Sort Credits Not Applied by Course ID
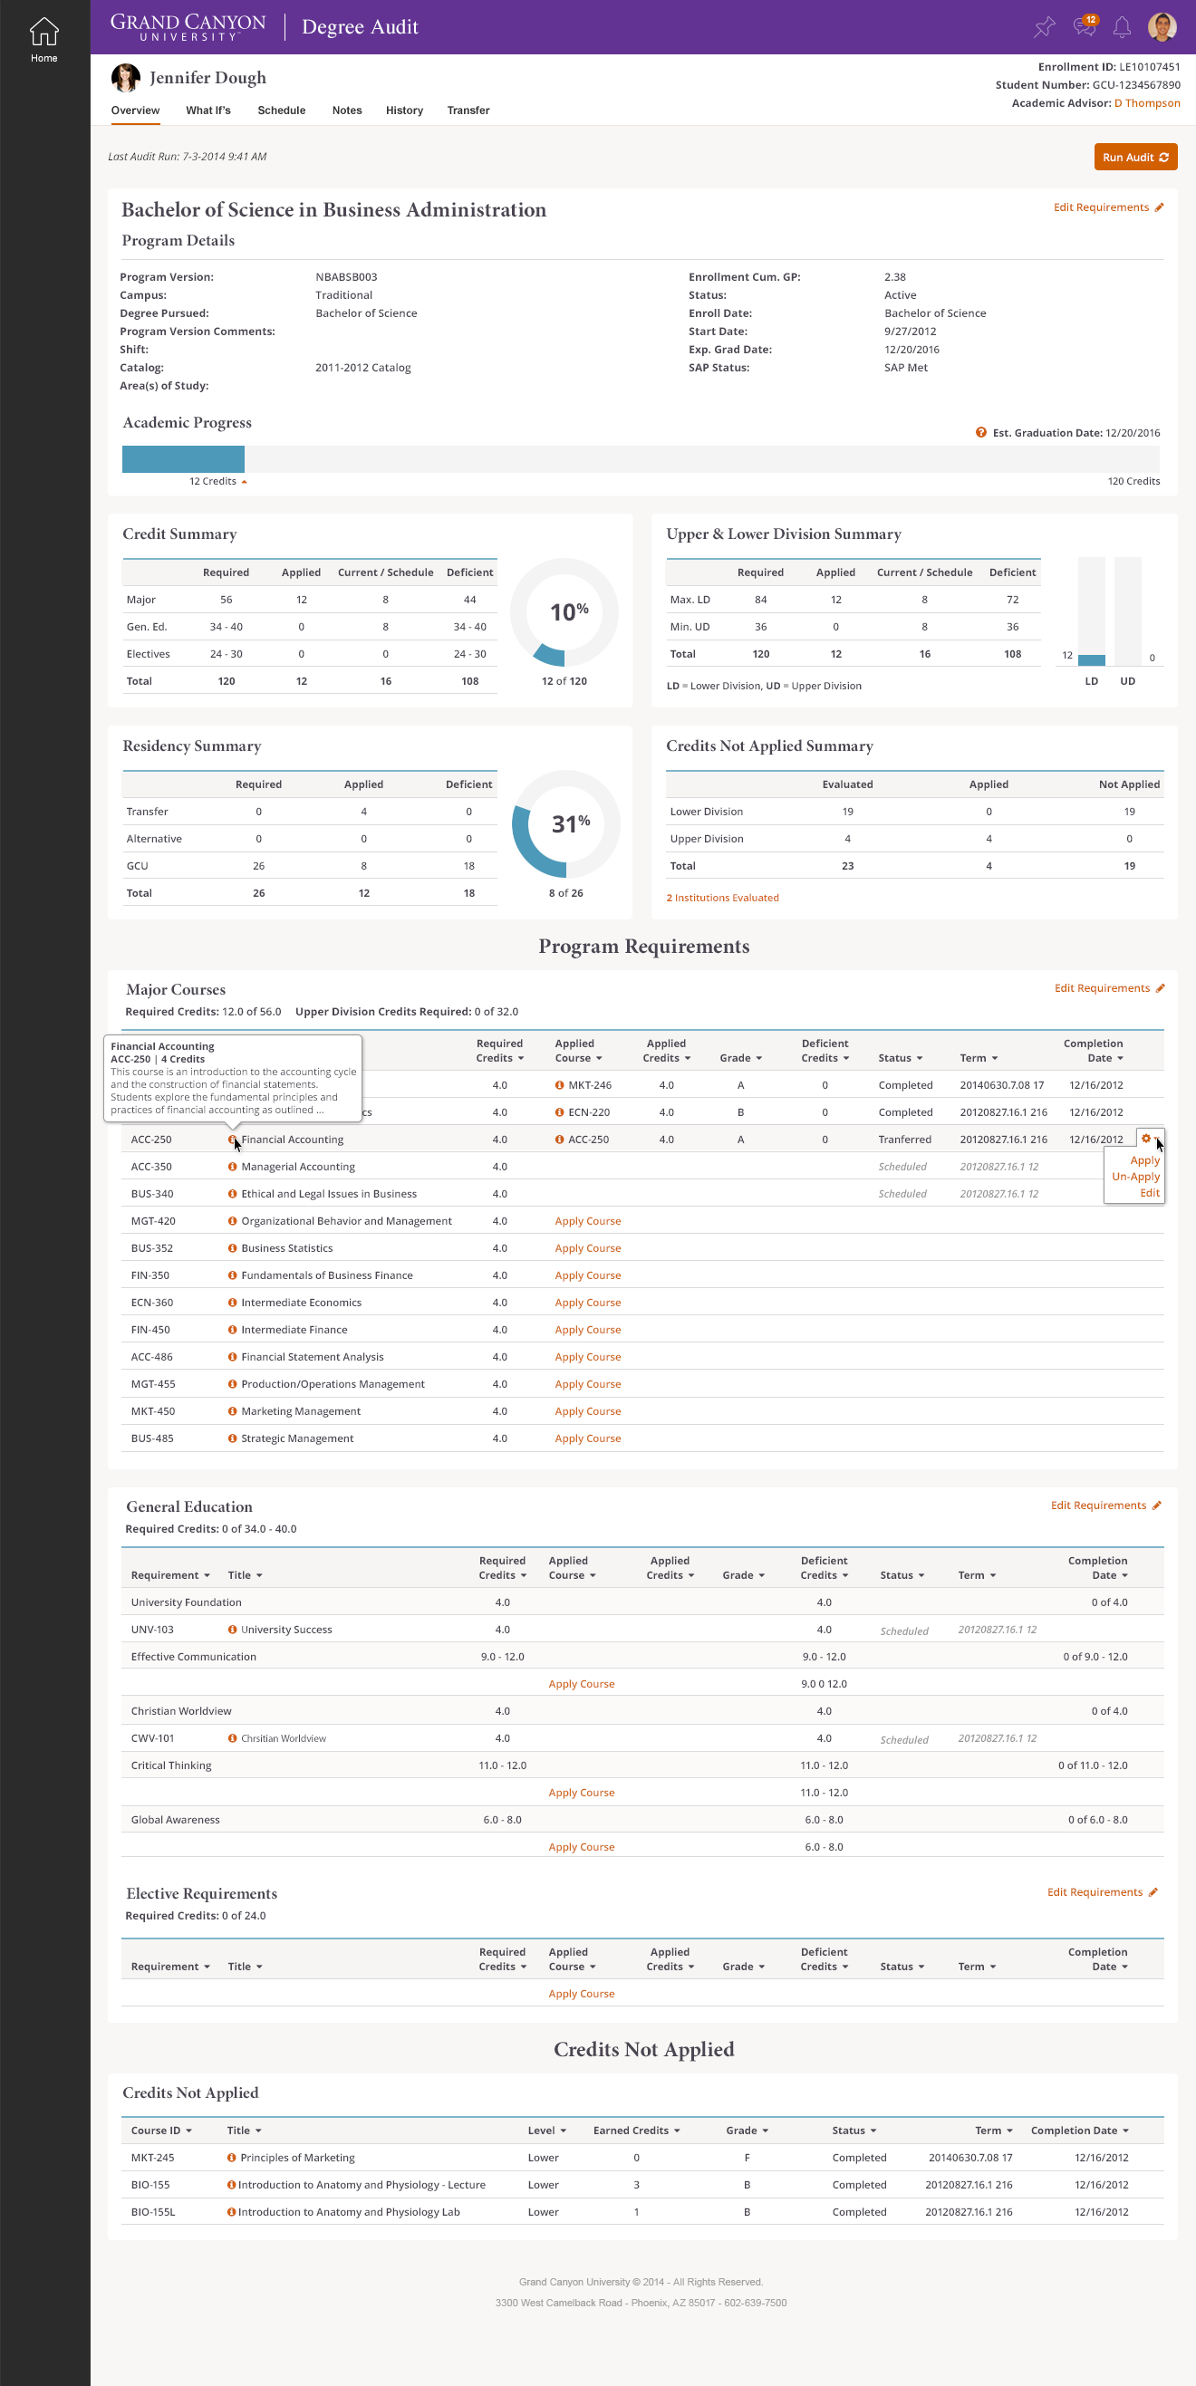This screenshot has width=1196, height=2386. click(161, 2131)
